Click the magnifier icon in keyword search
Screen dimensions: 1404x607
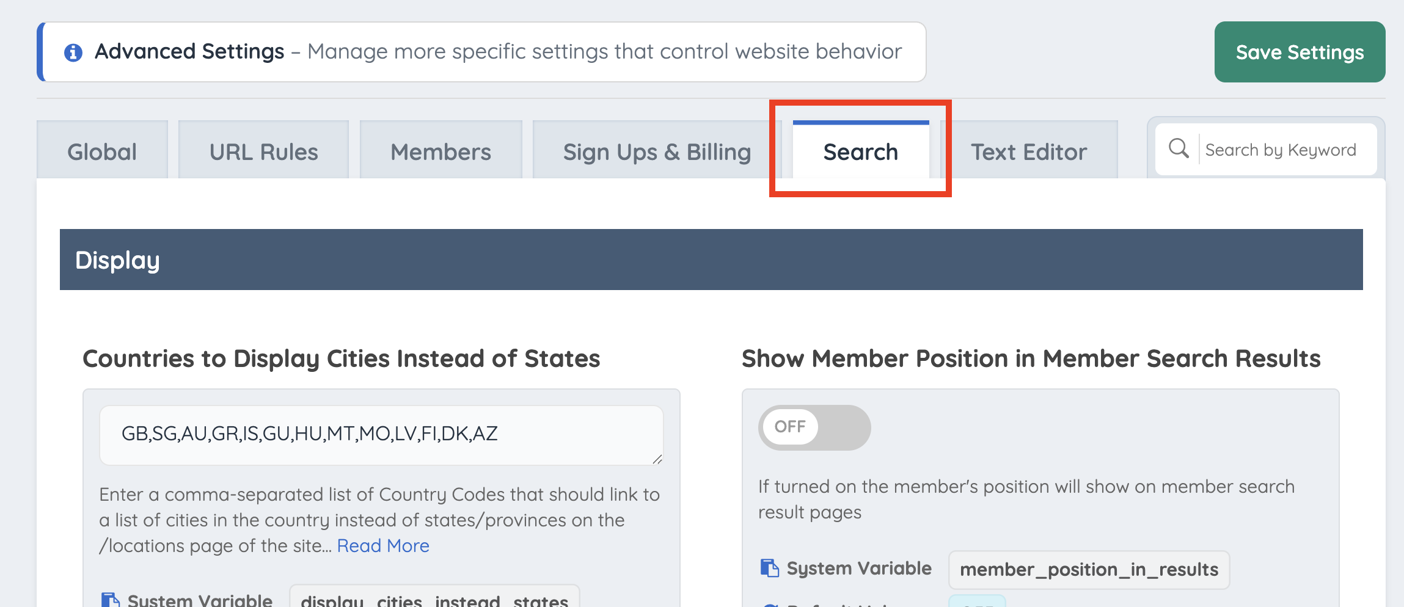(x=1179, y=148)
